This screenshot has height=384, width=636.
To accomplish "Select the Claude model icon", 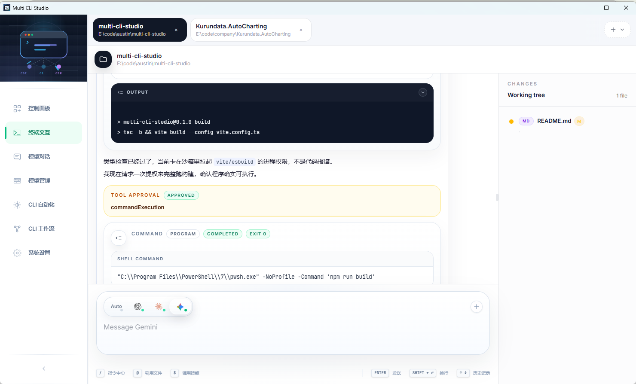I will [159, 306].
